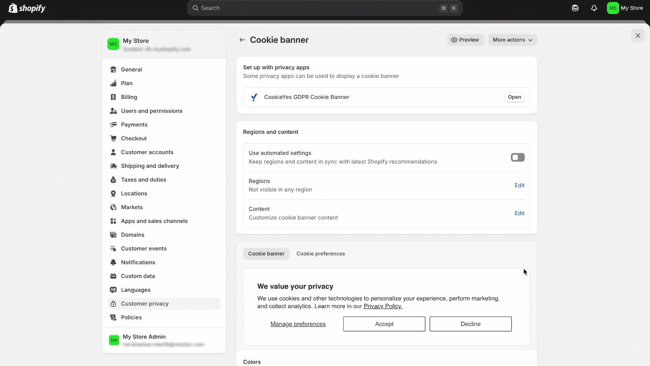650x366 pixels.
Task: Open the Sidekick assistant icon
Action: click(575, 8)
